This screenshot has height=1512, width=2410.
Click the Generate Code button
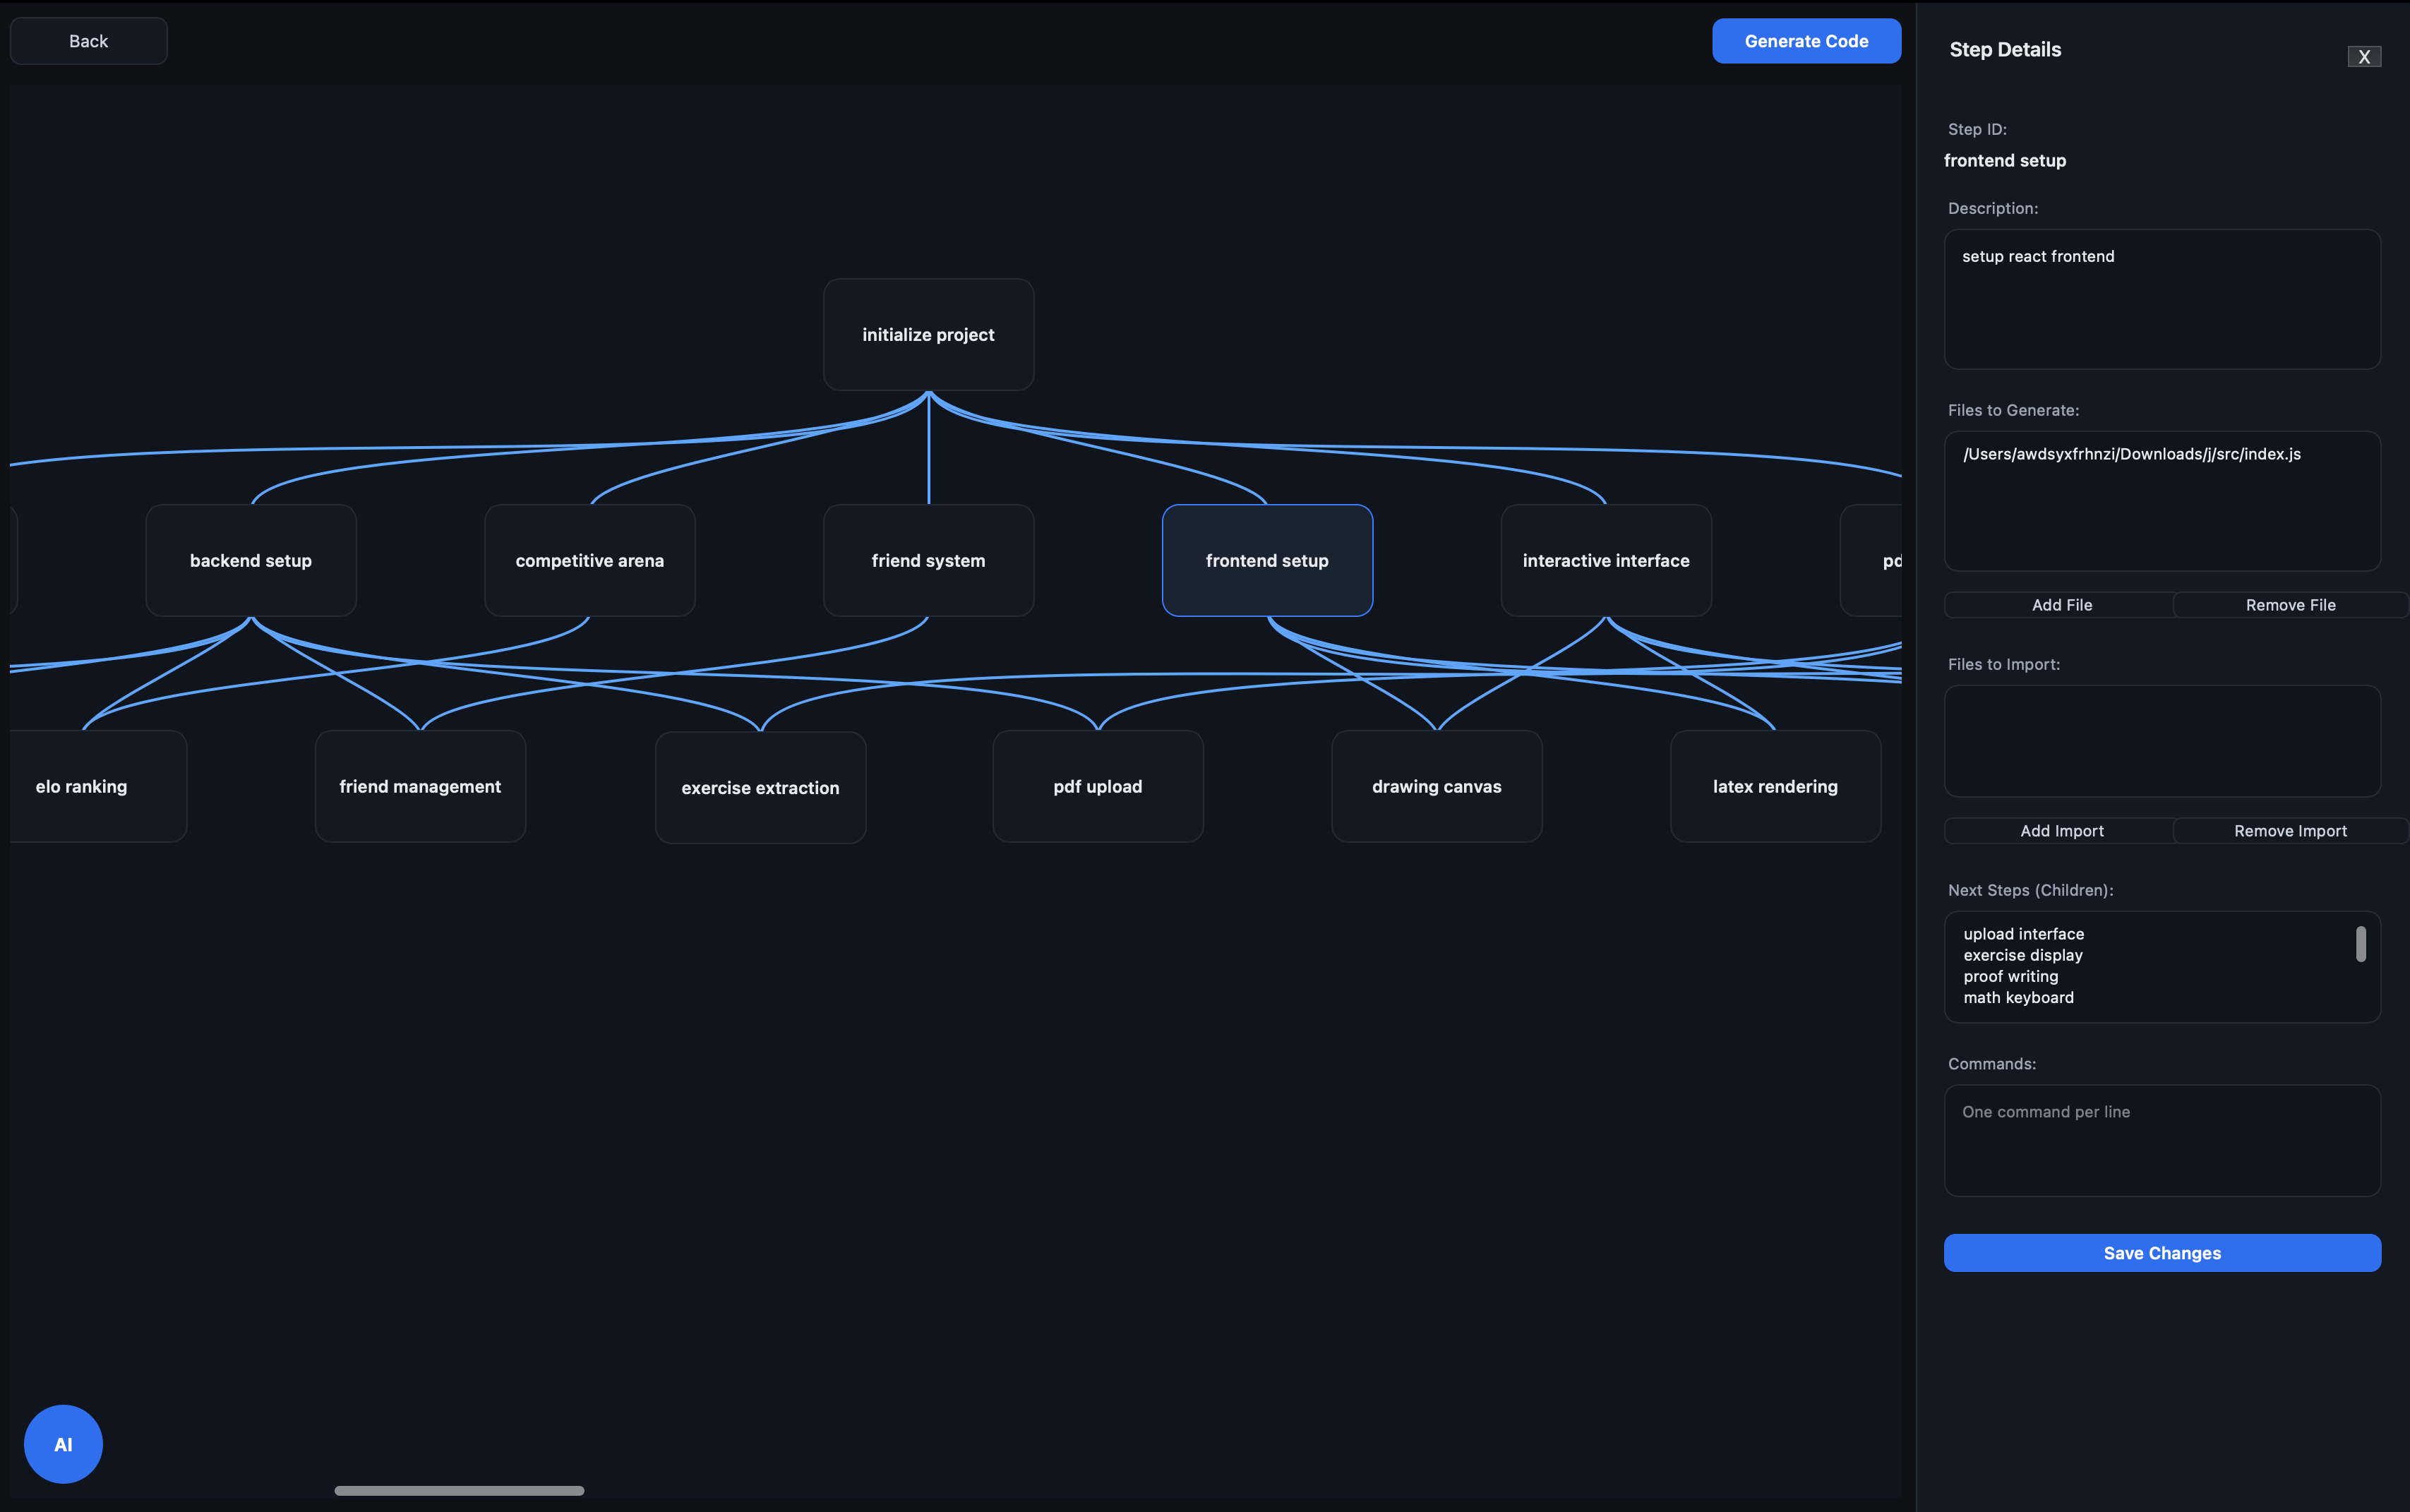tap(1805, 41)
